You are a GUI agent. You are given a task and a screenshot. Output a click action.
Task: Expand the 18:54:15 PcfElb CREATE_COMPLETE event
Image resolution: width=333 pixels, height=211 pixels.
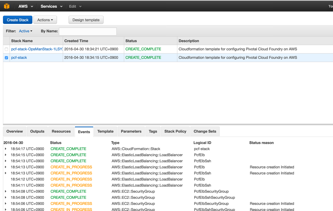6,155
